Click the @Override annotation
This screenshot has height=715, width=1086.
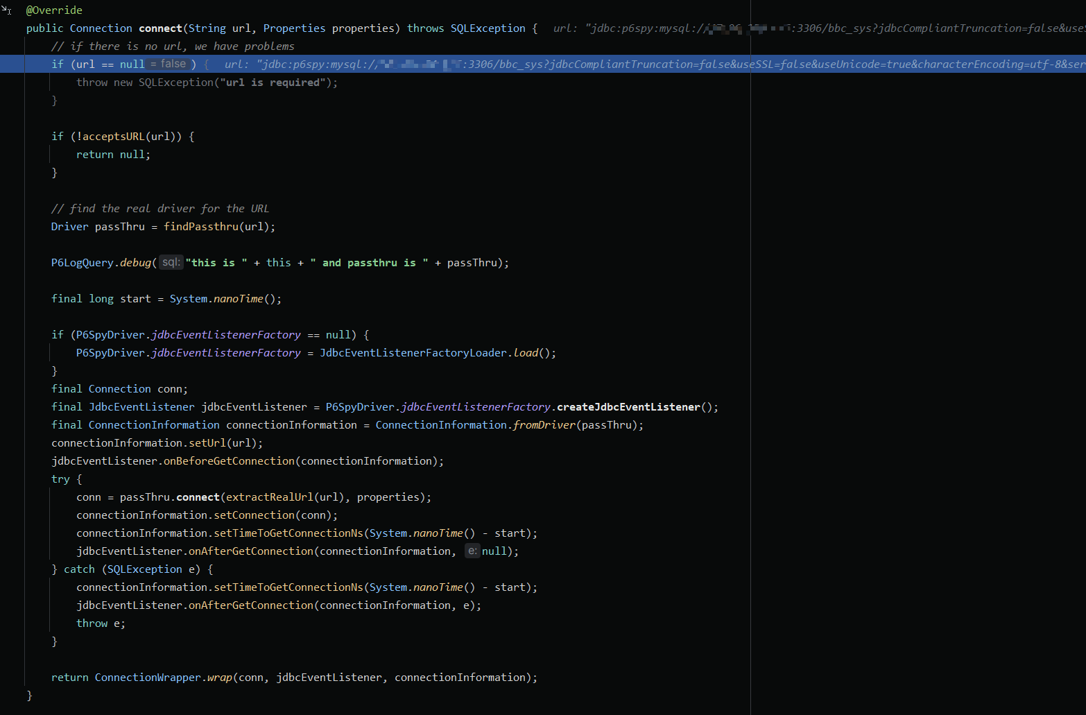point(54,10)
